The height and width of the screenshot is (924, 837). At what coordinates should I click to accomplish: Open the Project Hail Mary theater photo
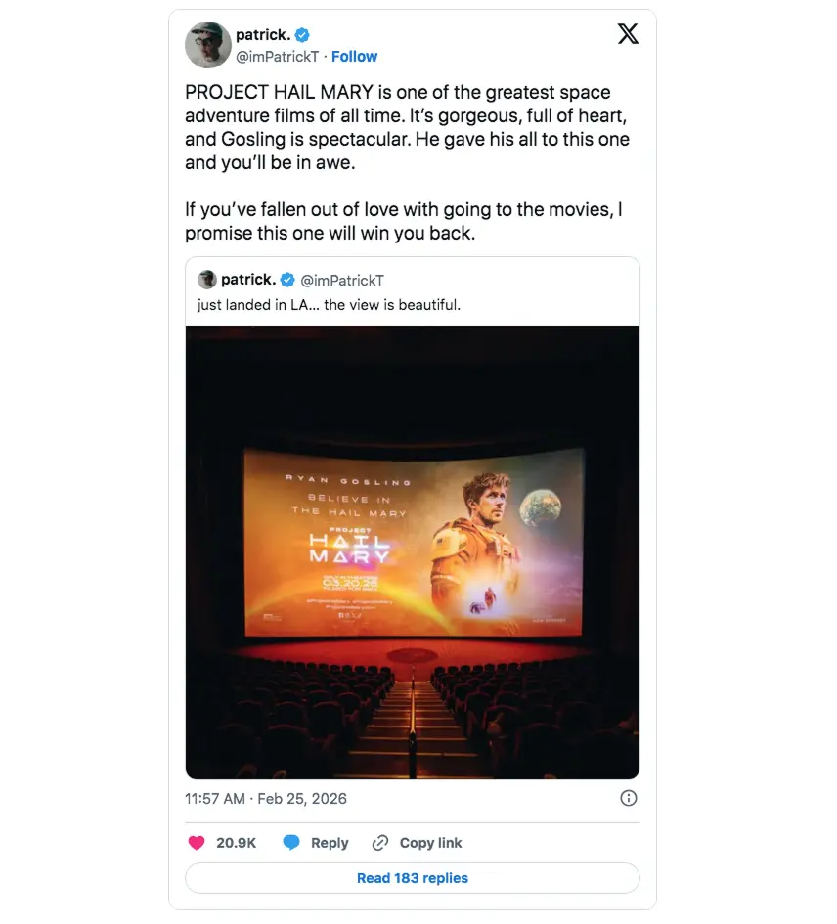pos(413,552)
